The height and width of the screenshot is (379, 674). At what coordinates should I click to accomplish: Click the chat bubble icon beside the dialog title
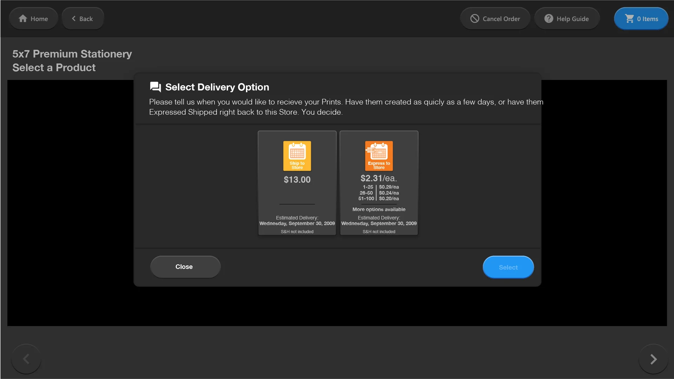coord(155,87)
